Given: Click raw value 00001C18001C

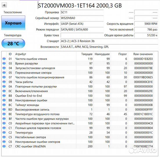Looking at the screenshot, I should coord(143,114).
